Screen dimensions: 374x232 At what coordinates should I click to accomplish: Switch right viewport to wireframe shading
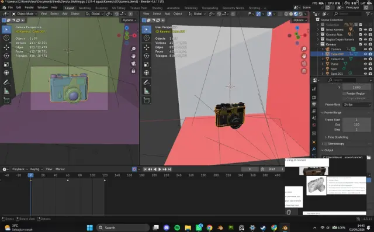pos(286,14)
